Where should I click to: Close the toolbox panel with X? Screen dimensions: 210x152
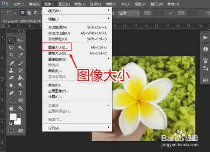coord(24,31)
